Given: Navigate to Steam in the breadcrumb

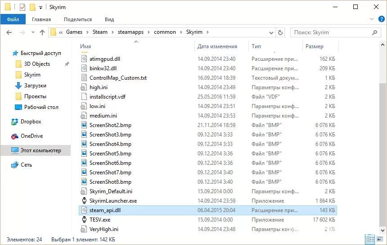Looking at the screenshot, I should [100, 32].
